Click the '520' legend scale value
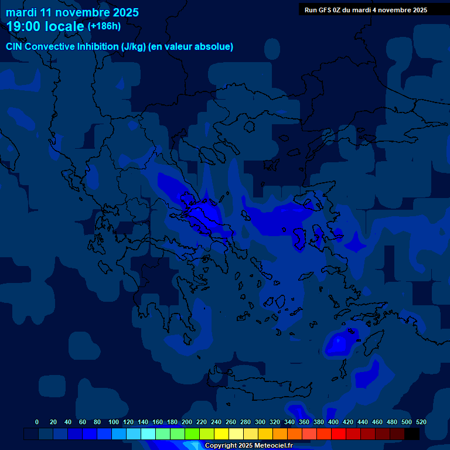 tap(421, 422)
